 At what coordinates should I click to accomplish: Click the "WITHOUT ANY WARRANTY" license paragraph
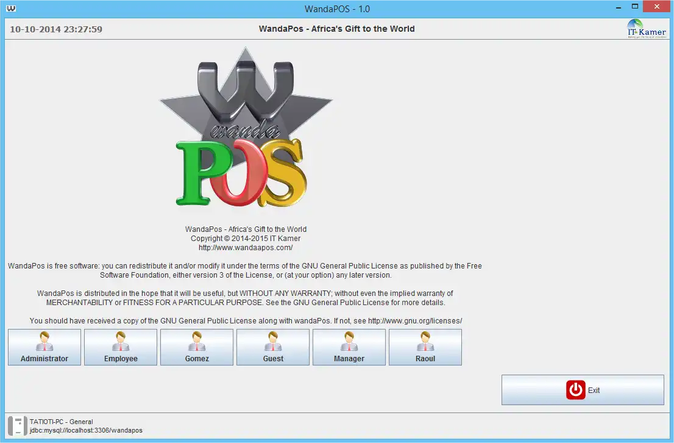[246, 298]
